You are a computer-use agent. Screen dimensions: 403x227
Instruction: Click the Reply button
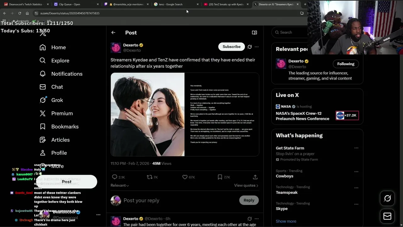[249, 200]
